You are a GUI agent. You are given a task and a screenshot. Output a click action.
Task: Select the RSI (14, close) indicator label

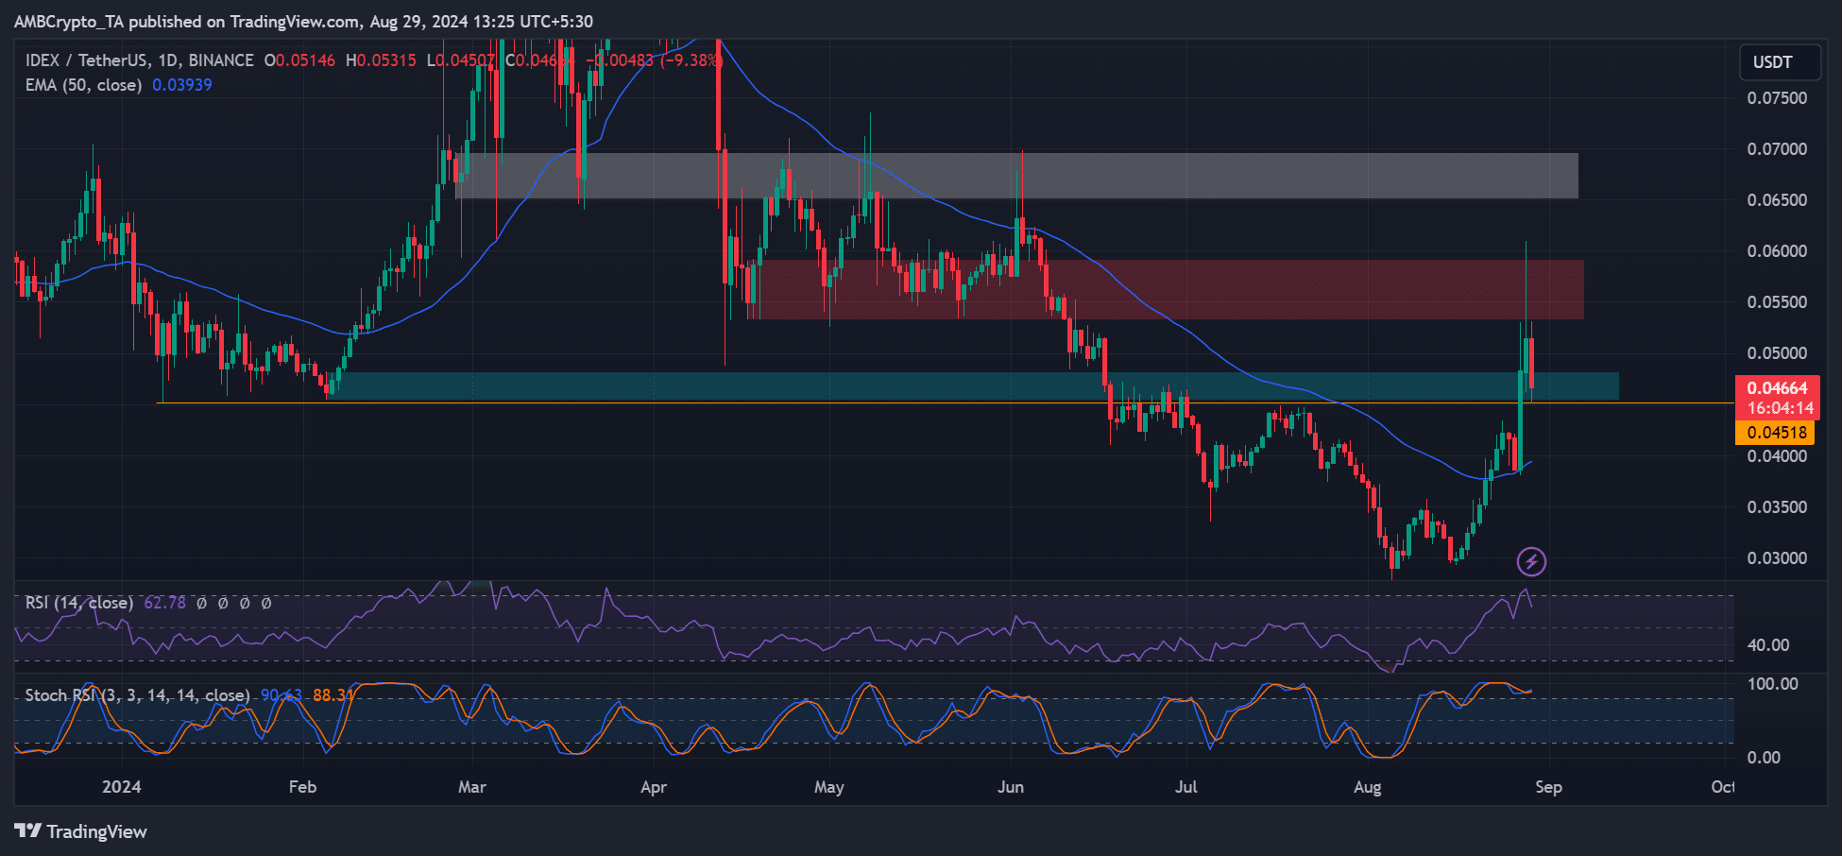click(x=78, y=603)
